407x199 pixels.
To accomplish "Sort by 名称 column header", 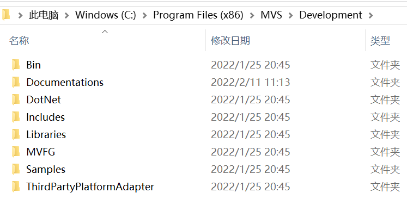I will [x=103, y=40].
